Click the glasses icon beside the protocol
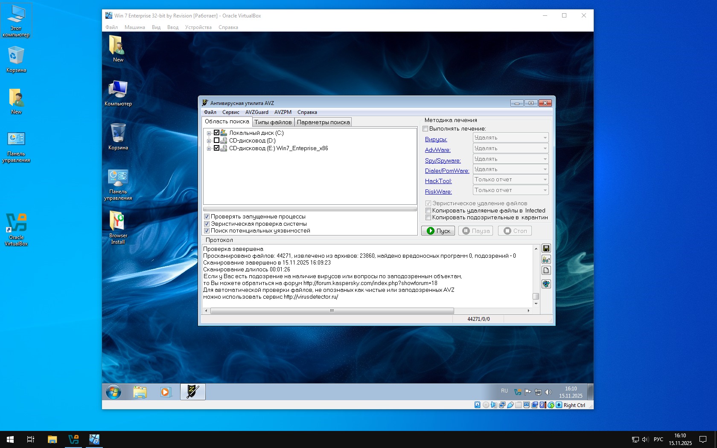The image size is (717, 448). (546, 259)
